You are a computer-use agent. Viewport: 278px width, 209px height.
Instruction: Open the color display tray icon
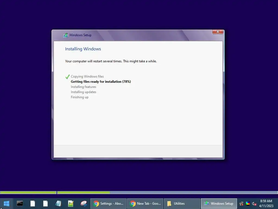coord(248,204)
